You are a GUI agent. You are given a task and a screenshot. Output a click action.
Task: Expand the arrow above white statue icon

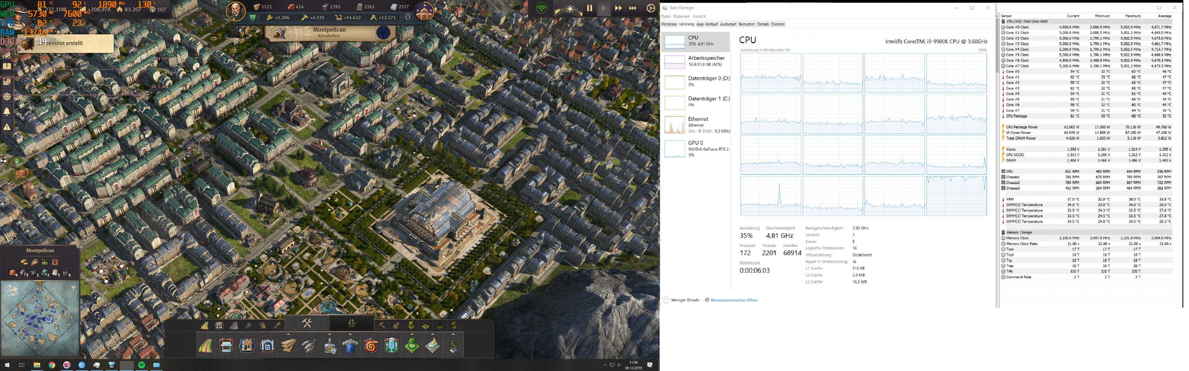(x=433, y=334)
